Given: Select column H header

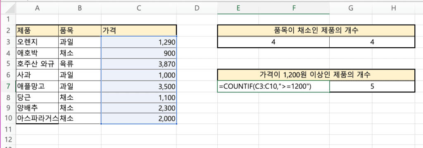Looking at the screenshot, I should (394, 8).
